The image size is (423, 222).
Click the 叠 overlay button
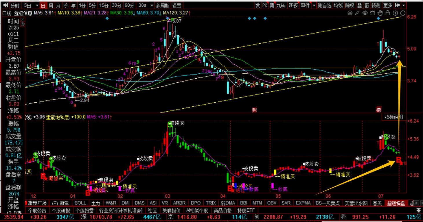click(x=360, y=5)
